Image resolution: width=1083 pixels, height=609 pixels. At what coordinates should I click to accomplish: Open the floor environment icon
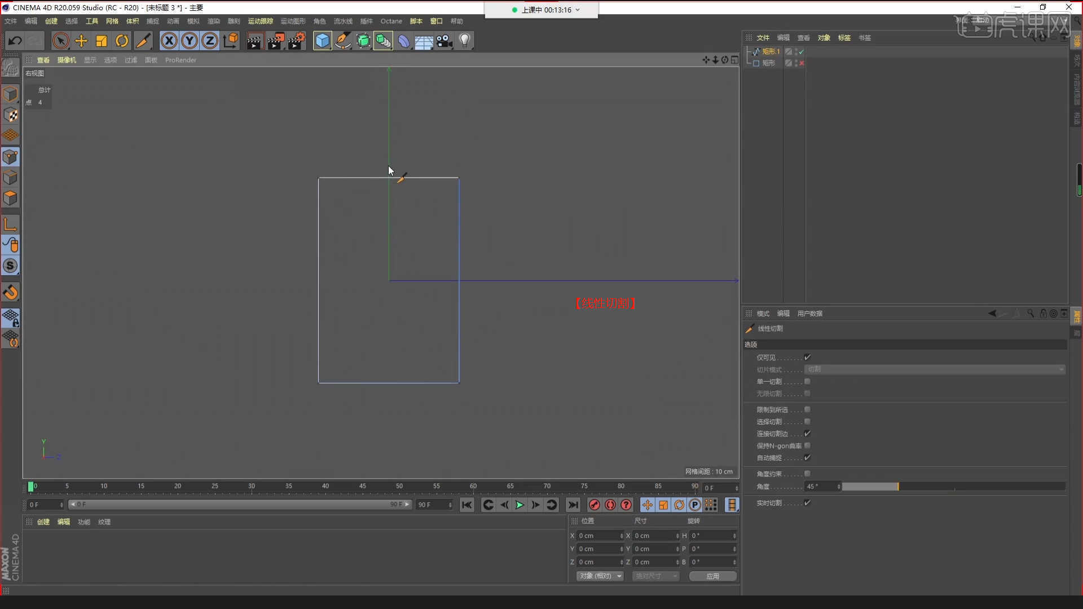click(424, 41)
